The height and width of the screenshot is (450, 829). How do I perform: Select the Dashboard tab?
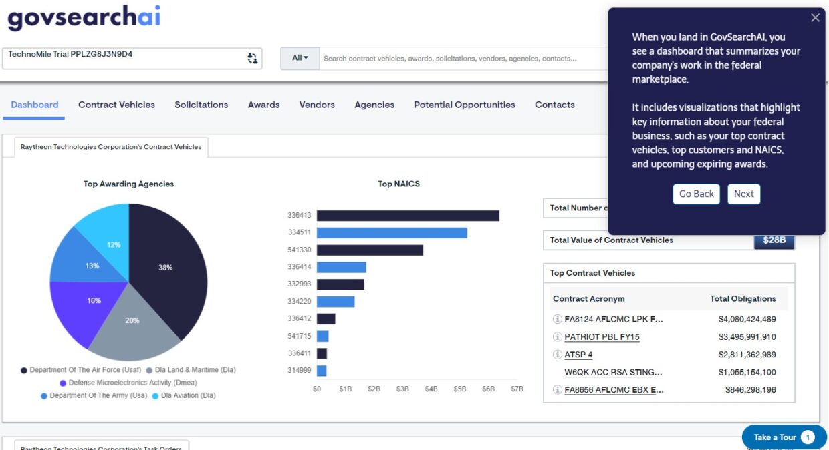coord(35,105)
